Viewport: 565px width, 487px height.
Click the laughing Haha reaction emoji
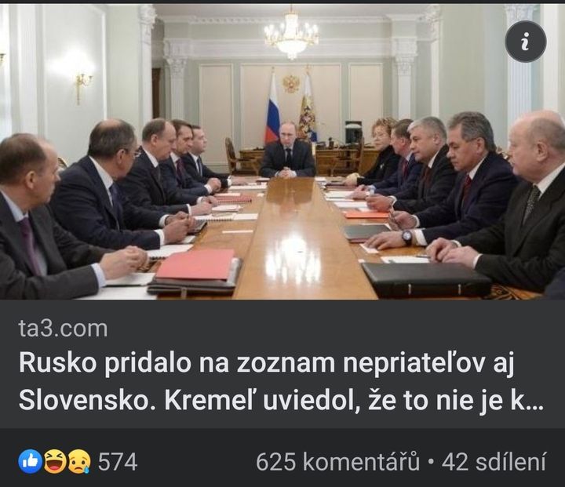55,461
